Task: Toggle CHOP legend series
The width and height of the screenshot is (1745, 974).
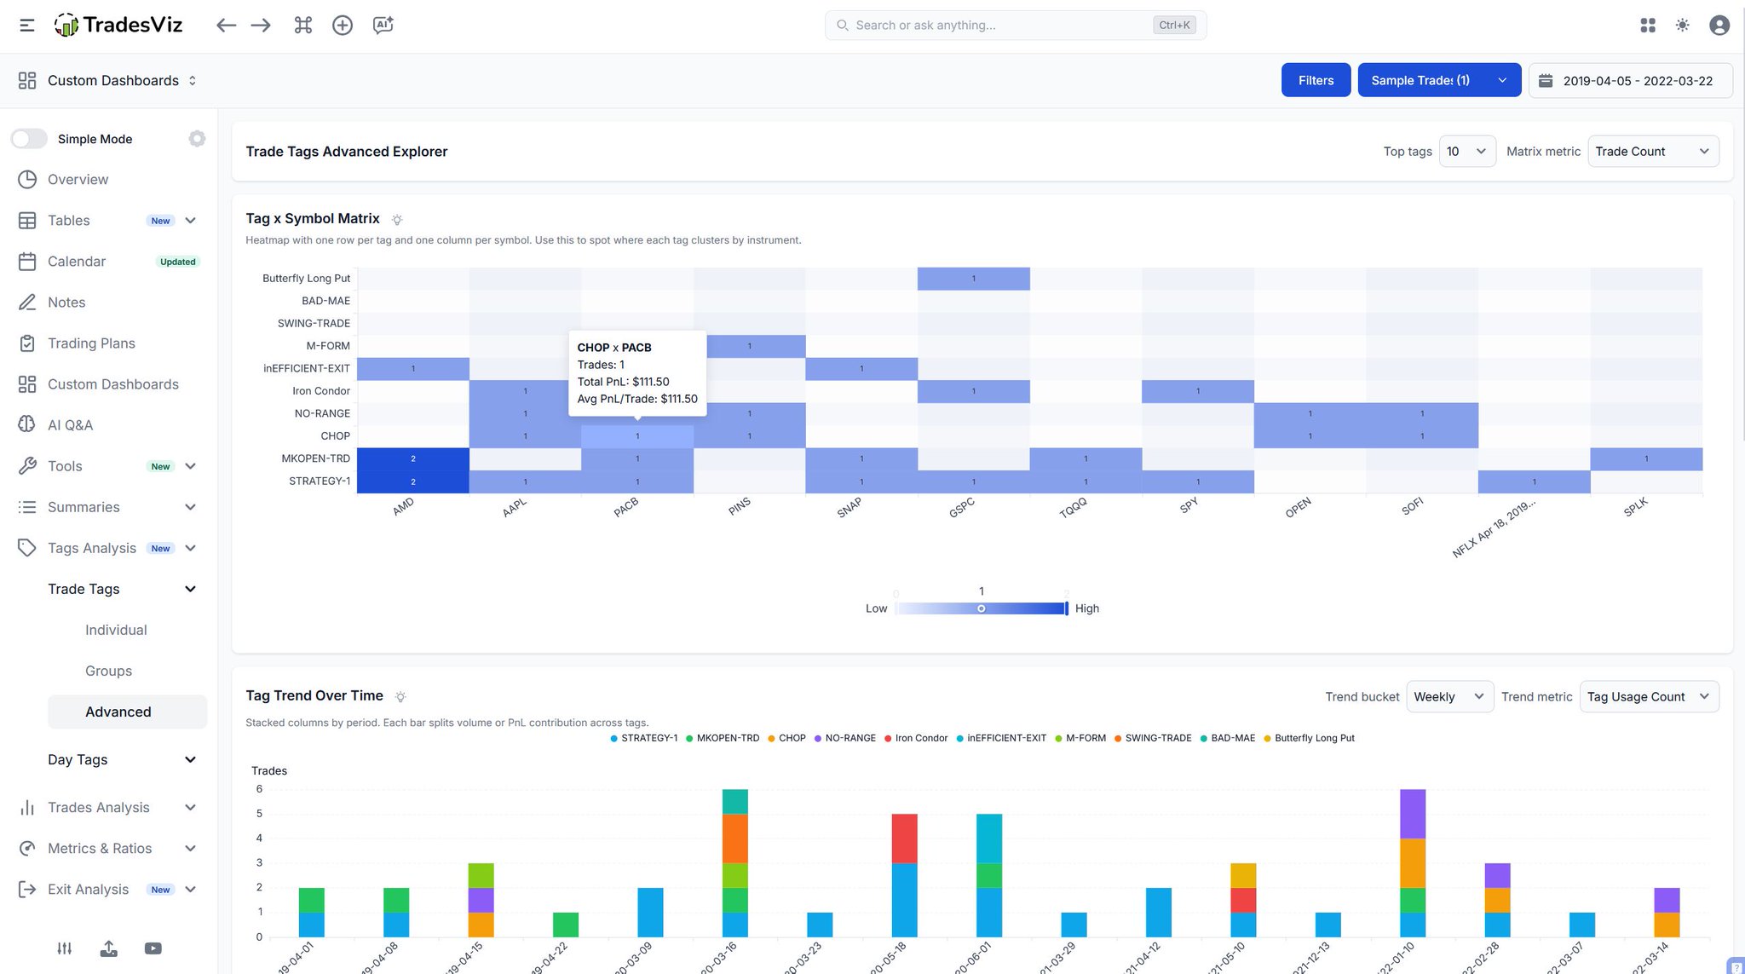Action: point(786,738)
